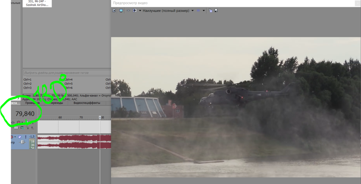Solo the audio track
This screenshot has width=361, height=184.
click(26, 137)
